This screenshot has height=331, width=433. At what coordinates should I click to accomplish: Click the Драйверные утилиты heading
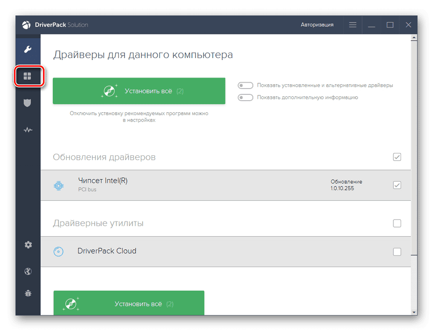click(98, 223)
